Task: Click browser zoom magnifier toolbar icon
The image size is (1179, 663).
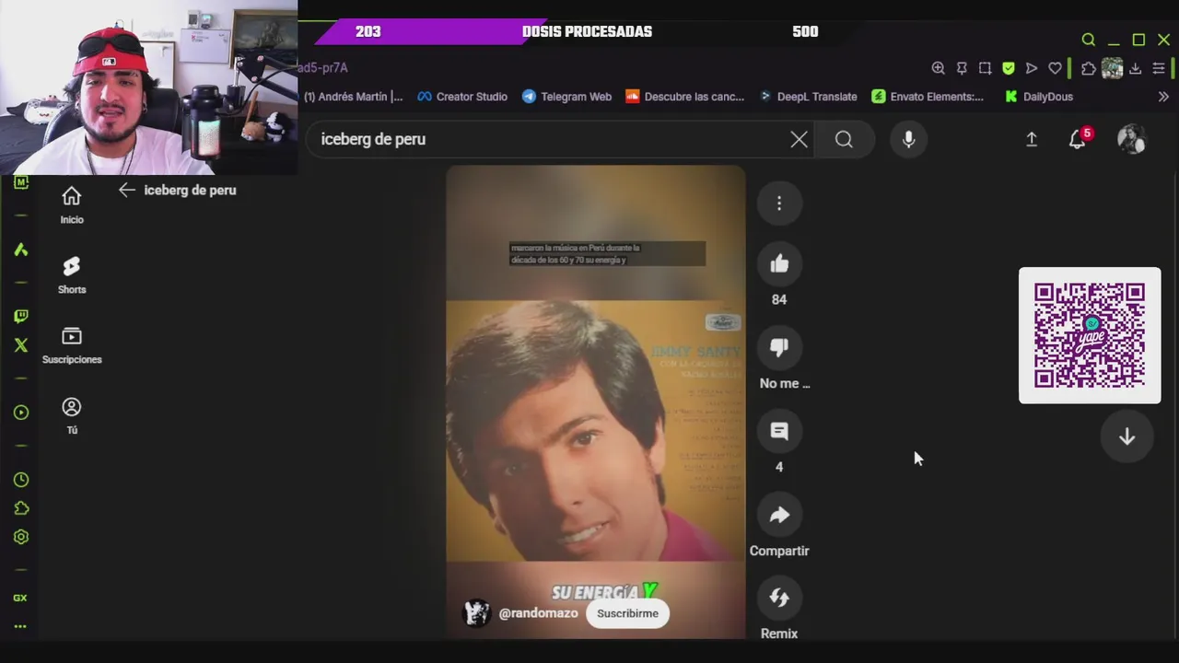Action: point(938,68)
